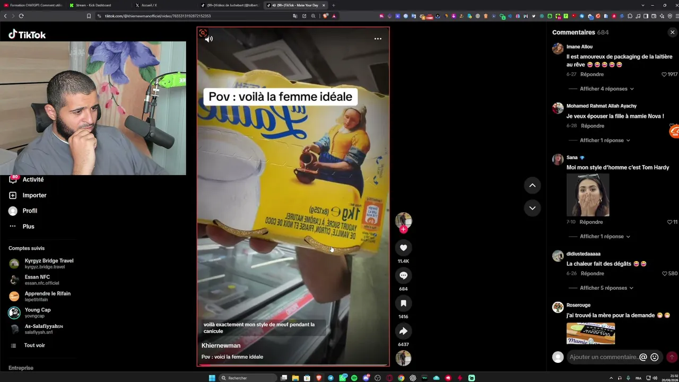Screen dimensions: 679x382
Task: Open the image in Sana's comment
Action: tap(588, 195)
